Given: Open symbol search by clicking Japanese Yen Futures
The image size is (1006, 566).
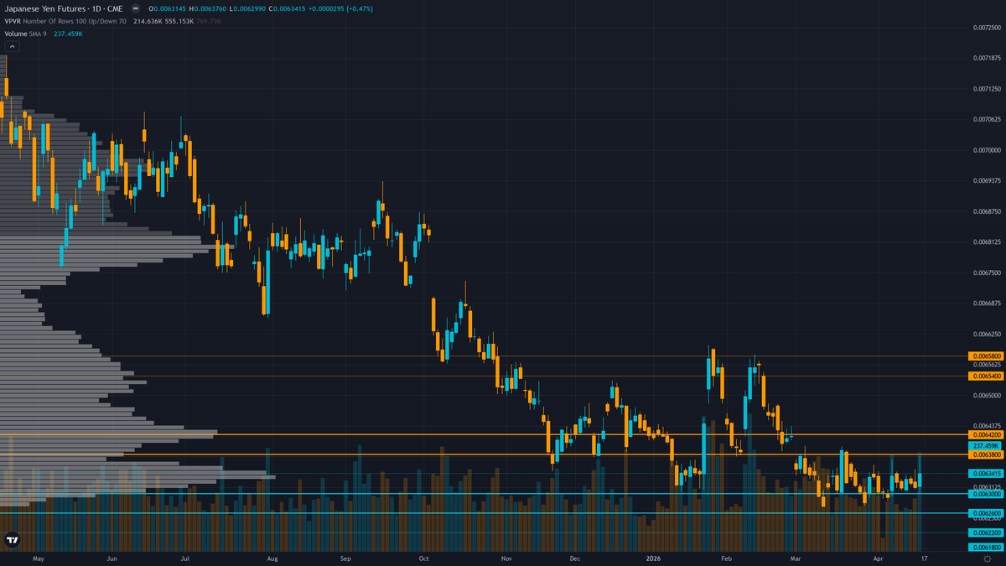Looking at the screenshot, I should coord(46,9).
